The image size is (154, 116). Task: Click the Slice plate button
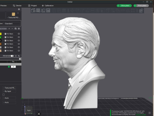click(125, 5)
